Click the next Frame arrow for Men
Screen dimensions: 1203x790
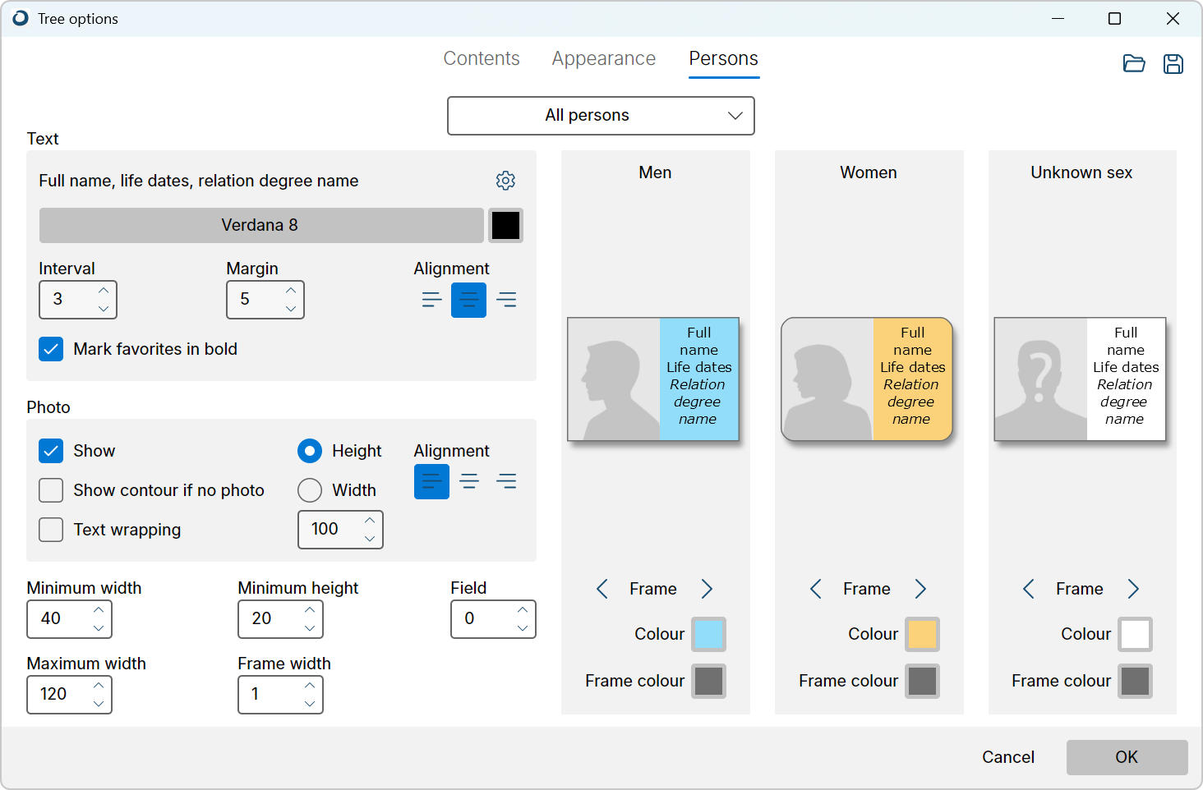point(707,589)
